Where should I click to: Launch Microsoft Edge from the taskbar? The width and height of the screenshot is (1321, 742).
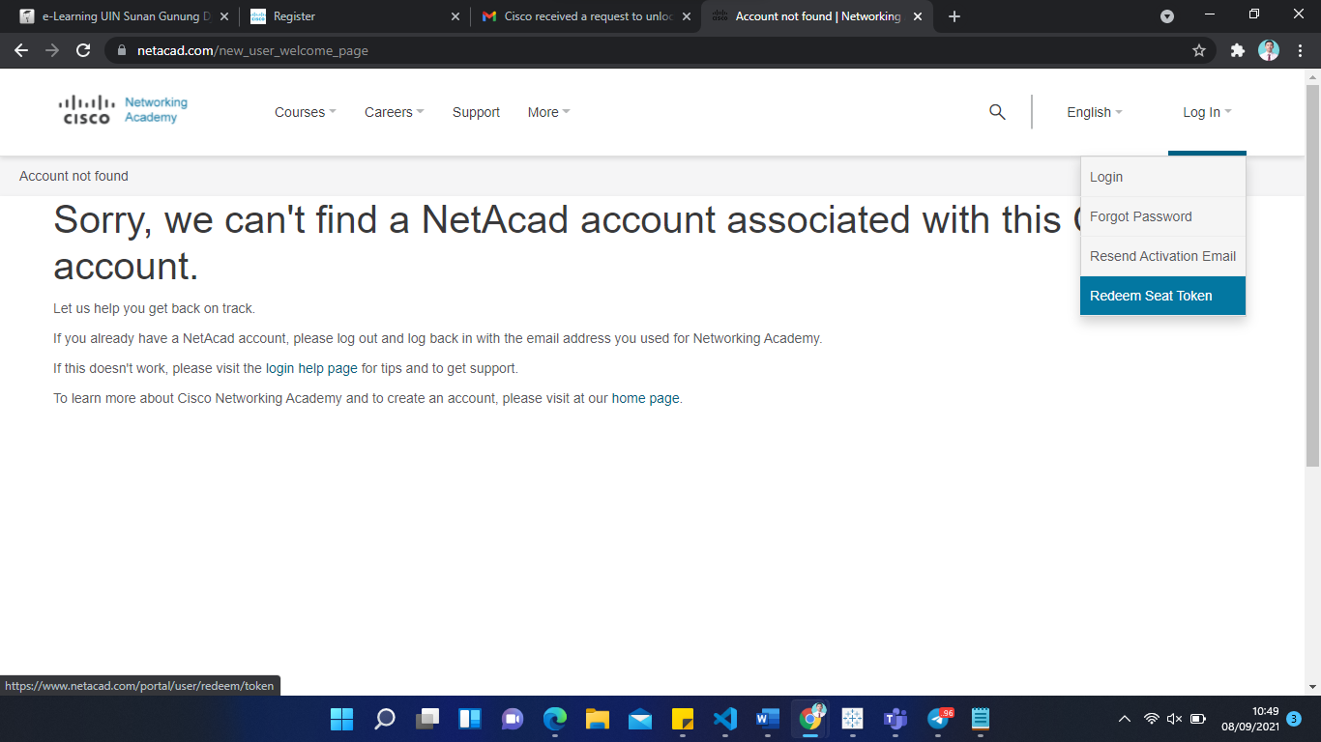[x=554, y=719]
